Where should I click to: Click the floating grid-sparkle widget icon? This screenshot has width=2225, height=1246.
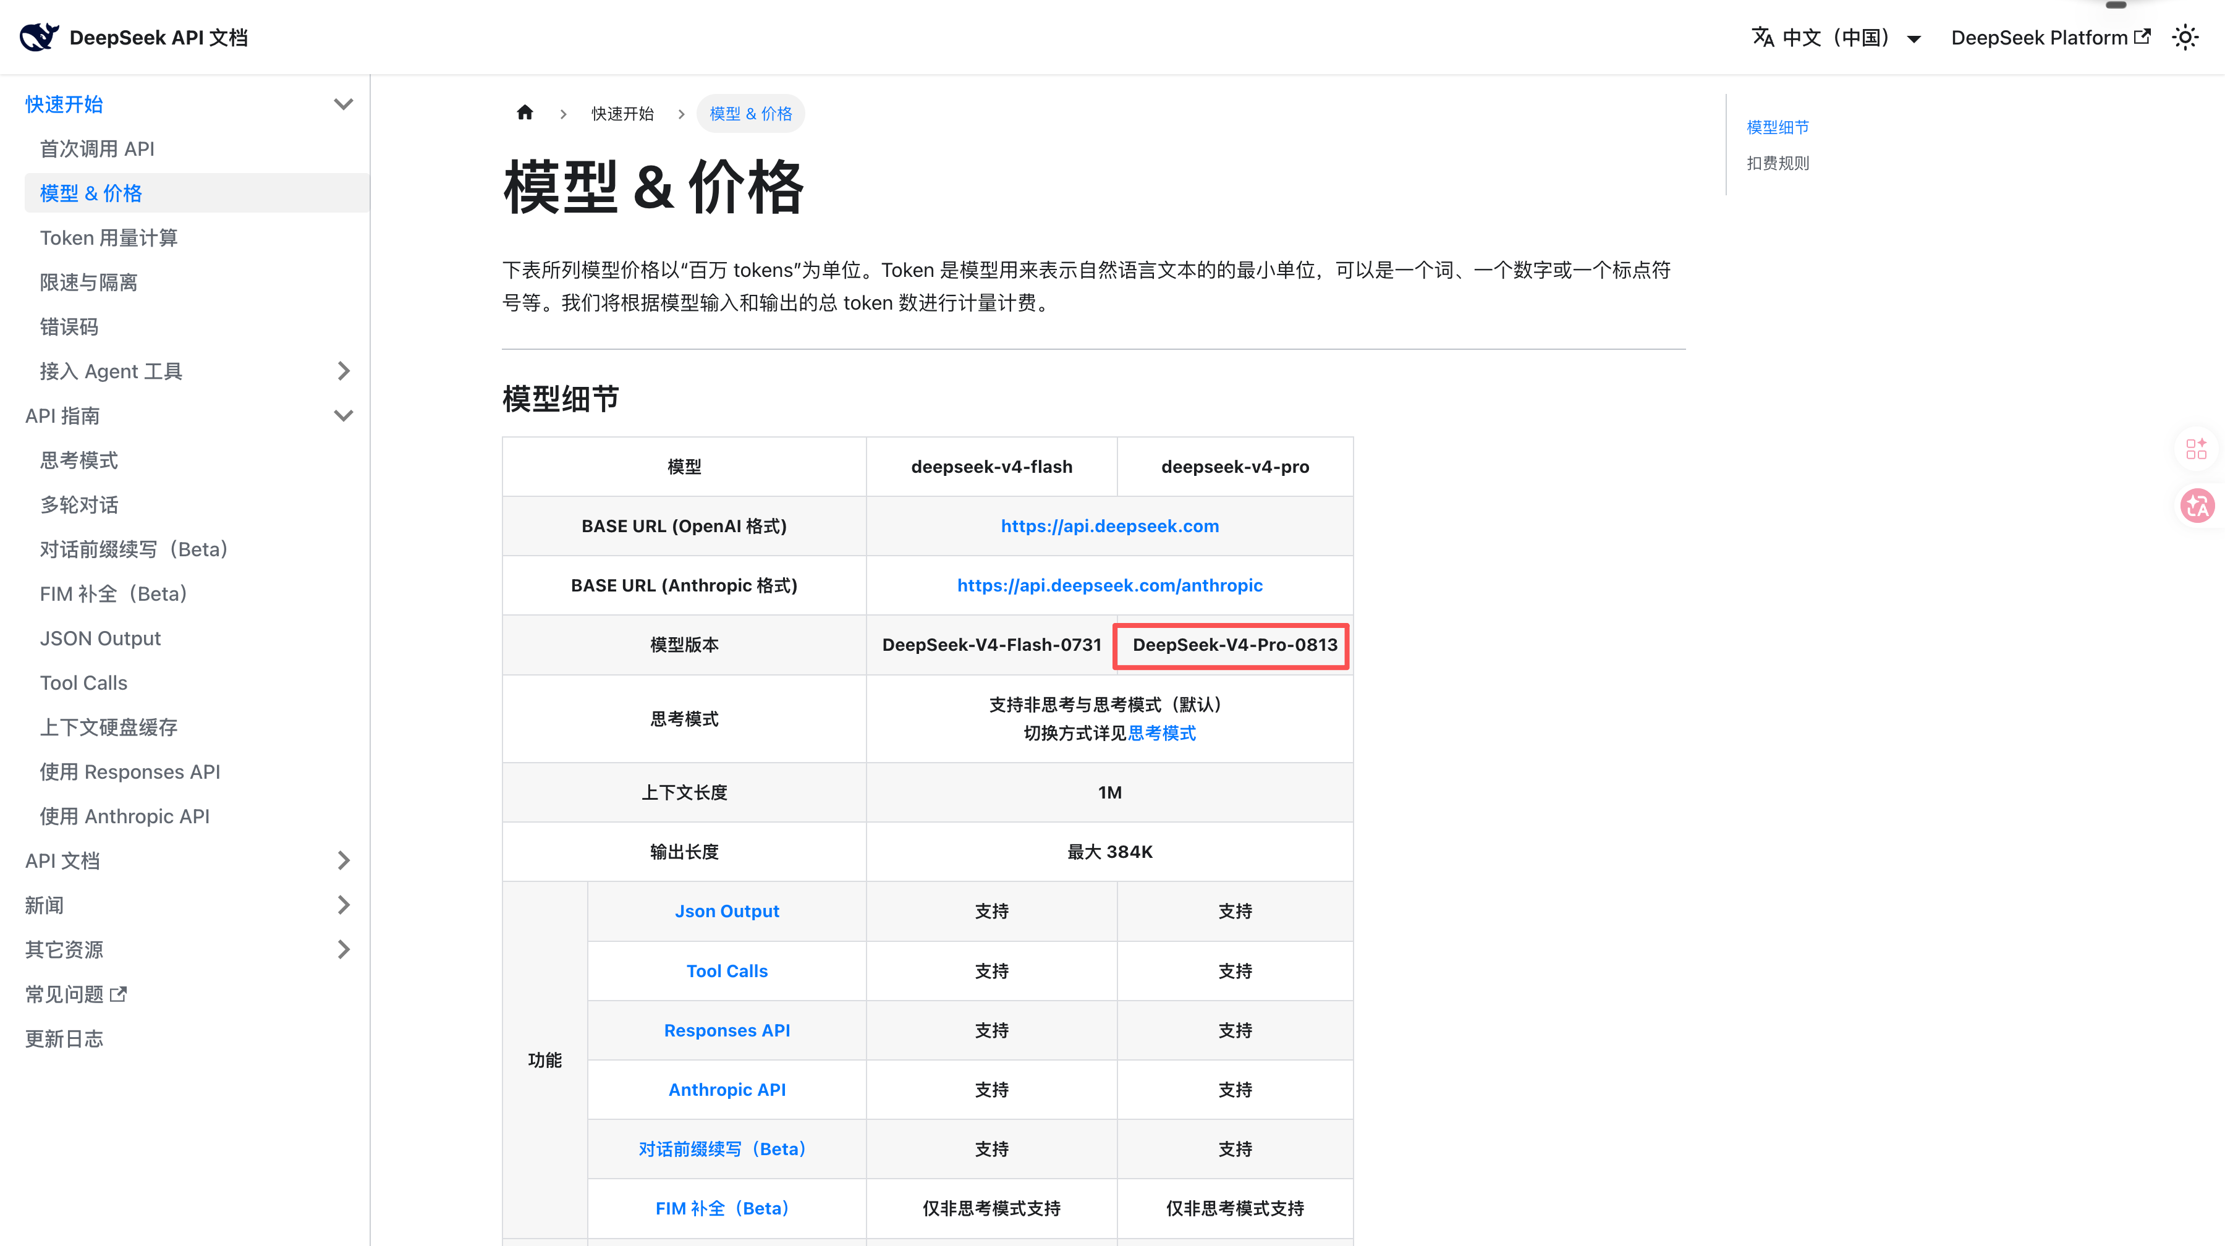(2197, 449)
